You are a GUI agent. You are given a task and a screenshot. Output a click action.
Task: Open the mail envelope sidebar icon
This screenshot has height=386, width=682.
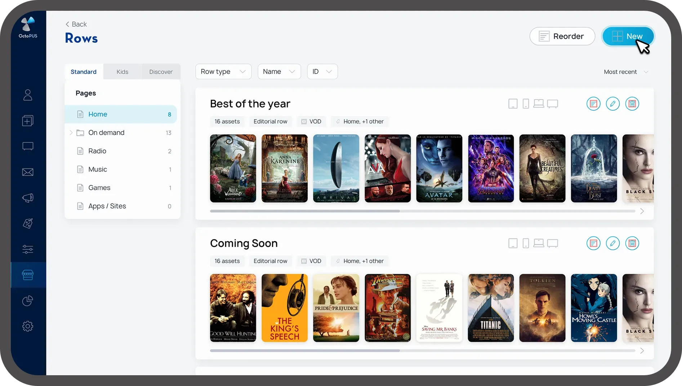point(28,172)
